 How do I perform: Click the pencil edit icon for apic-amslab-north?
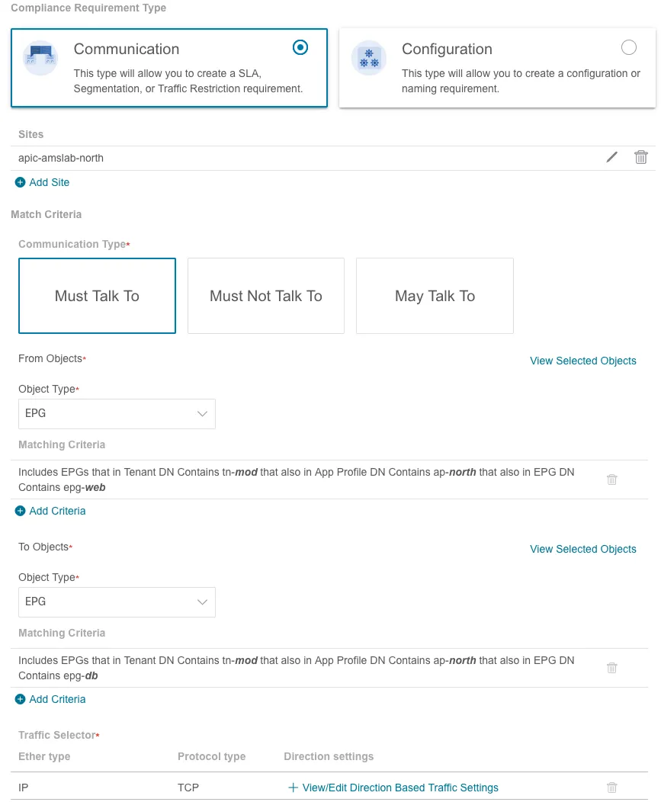(x=611, y=158)
